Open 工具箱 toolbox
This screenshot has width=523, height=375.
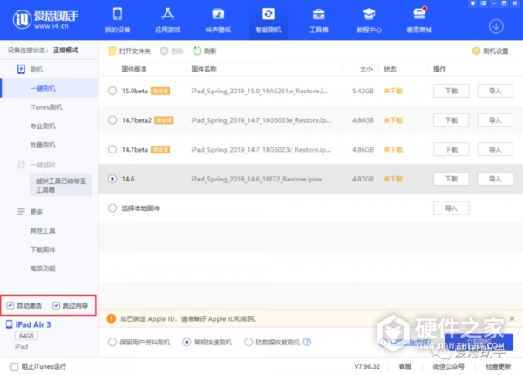319,20
